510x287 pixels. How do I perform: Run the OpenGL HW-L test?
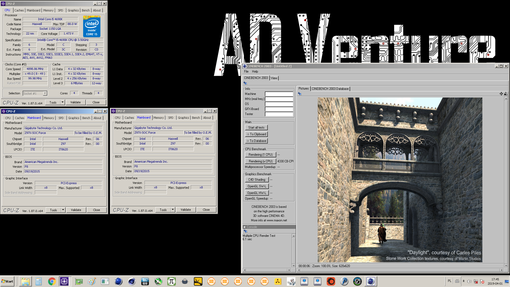257,193
